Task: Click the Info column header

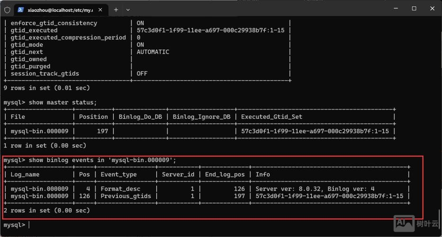Action: click(263, 174)
